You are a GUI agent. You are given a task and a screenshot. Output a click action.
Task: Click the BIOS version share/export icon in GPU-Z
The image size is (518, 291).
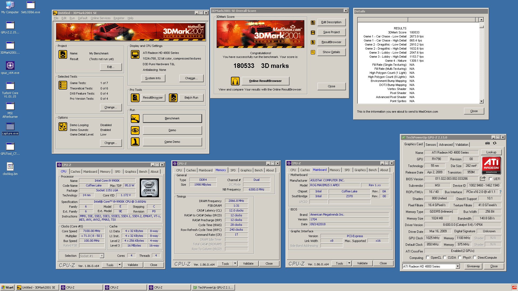[x=483, y=178]
